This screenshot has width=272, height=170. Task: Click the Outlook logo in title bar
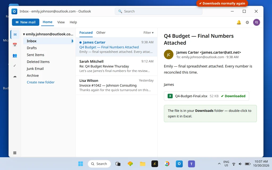[14, 11]
